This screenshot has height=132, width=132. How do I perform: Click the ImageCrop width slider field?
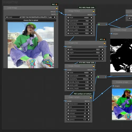[85, 50]
